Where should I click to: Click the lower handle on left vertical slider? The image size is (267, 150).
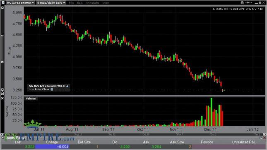click(x=2, y=62)
